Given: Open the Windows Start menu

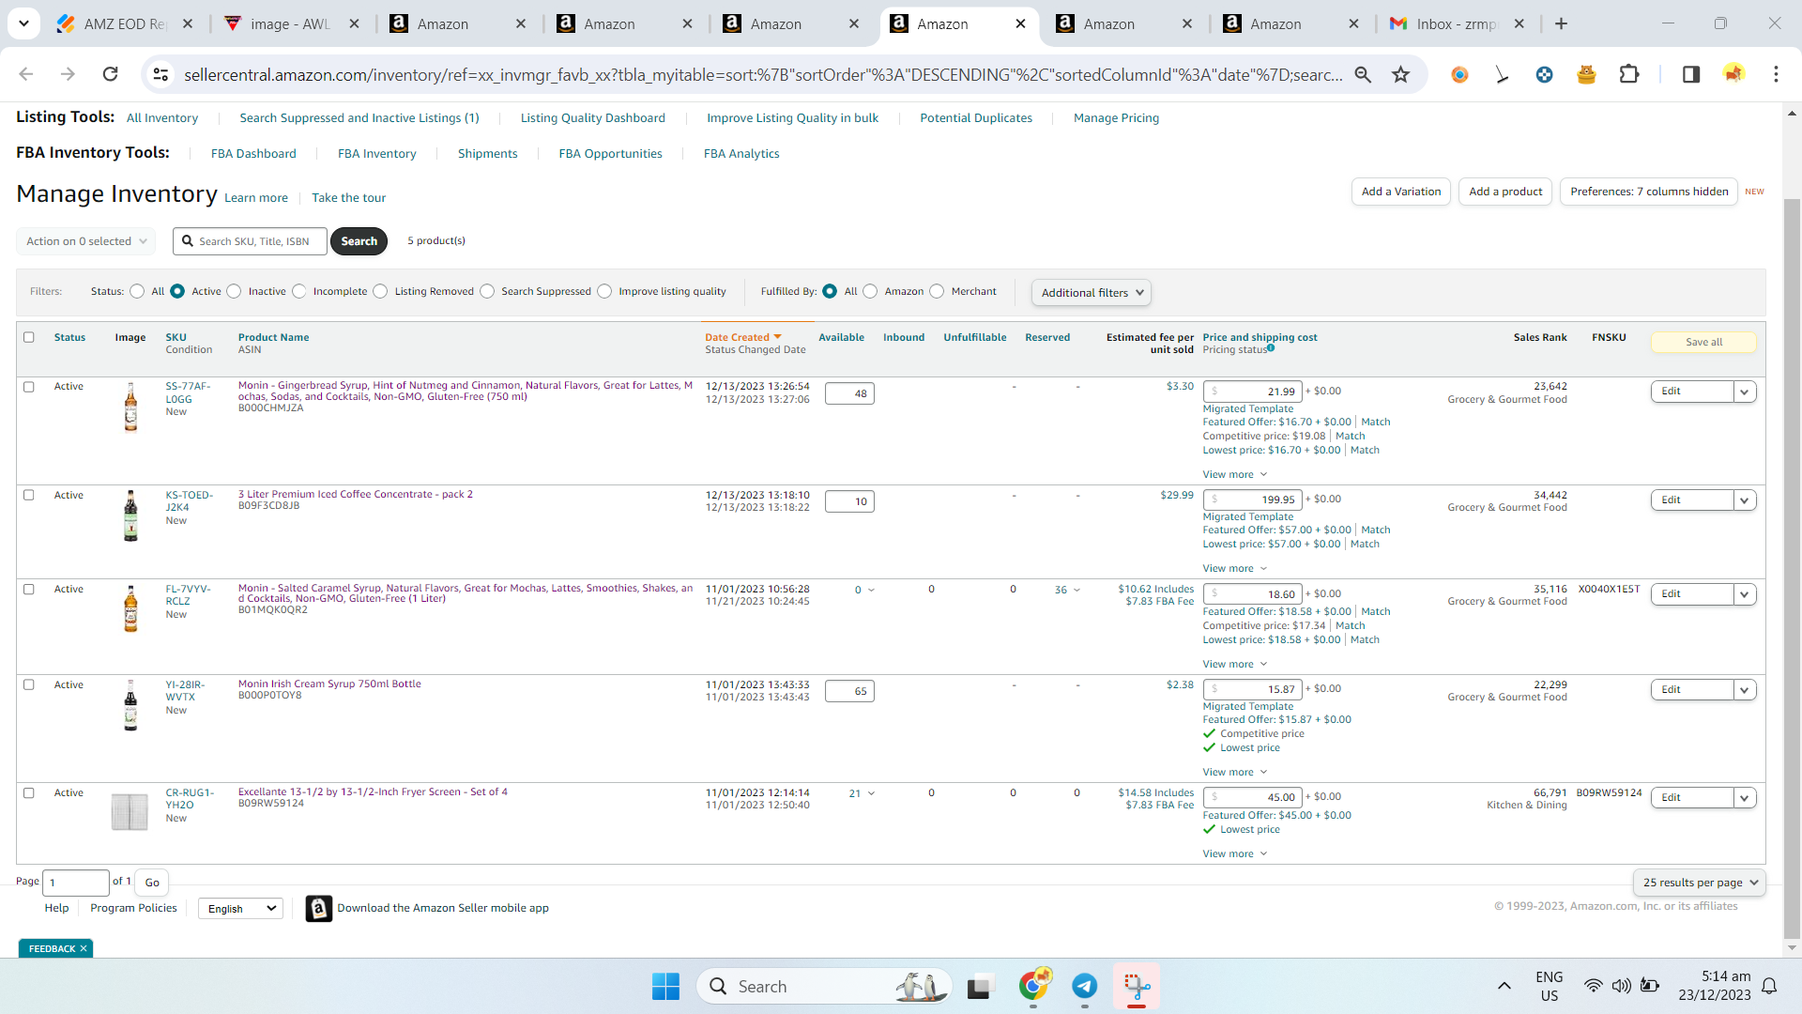Looking at the screenshot, I should click(665, 986).
